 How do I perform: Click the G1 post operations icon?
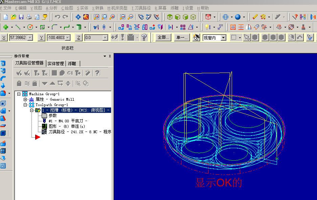(70, 73)
